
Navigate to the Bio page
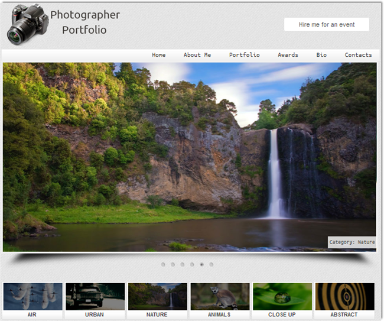[321, 55]
